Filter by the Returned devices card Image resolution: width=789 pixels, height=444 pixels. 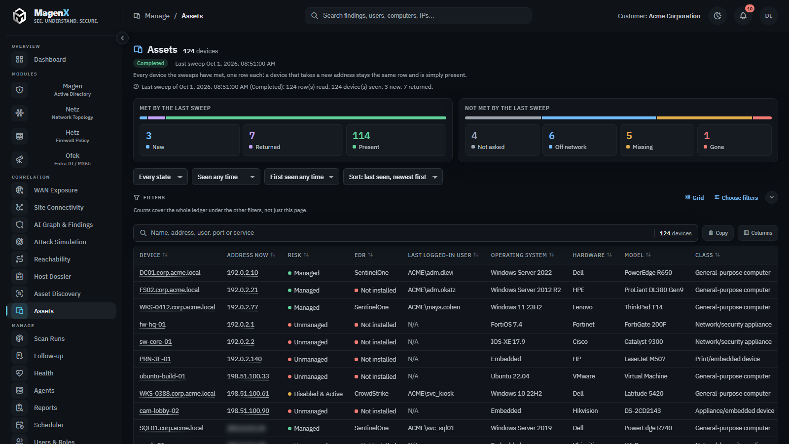point(292,140)
